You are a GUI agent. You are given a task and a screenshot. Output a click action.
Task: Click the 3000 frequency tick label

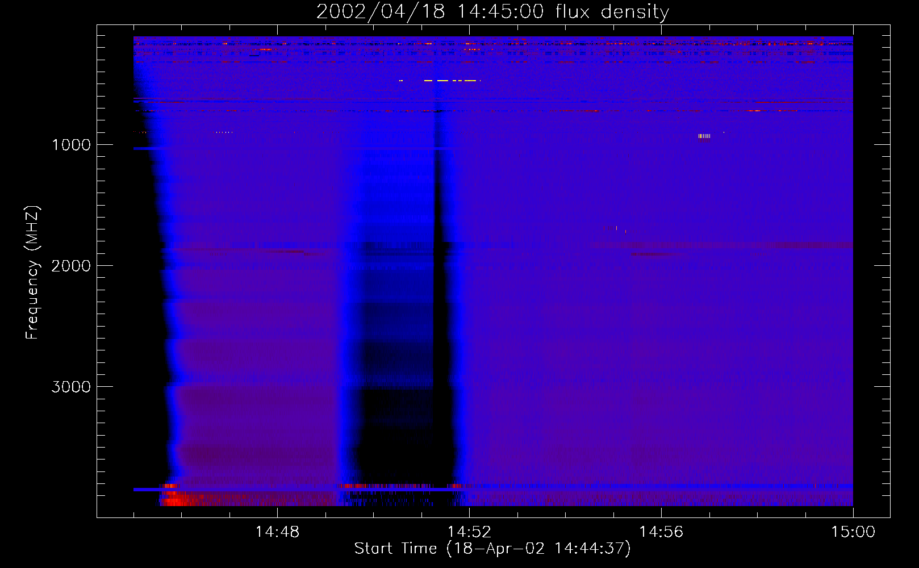(x=71, y=387)
